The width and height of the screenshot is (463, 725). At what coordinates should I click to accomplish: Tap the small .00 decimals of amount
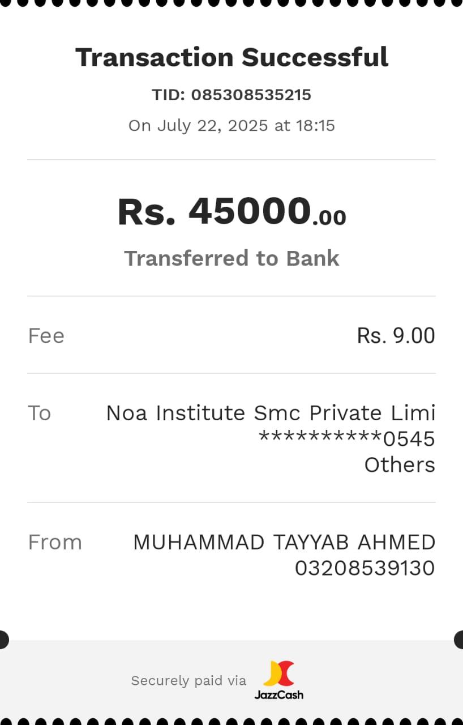coord(329,218)
